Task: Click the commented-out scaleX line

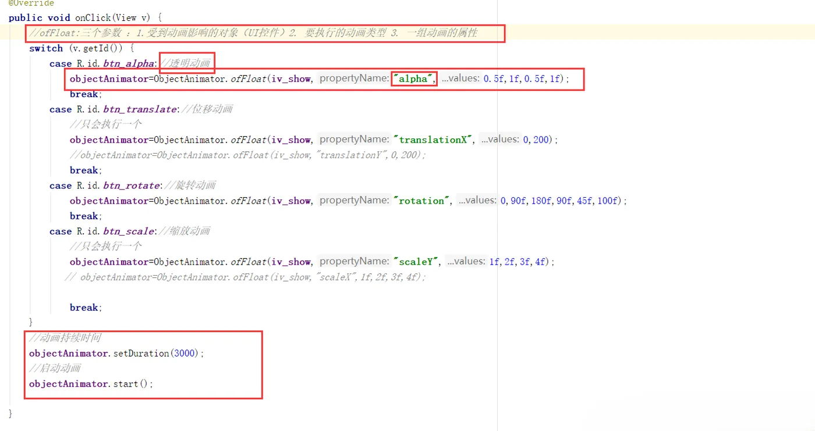Action: [246, 277]
